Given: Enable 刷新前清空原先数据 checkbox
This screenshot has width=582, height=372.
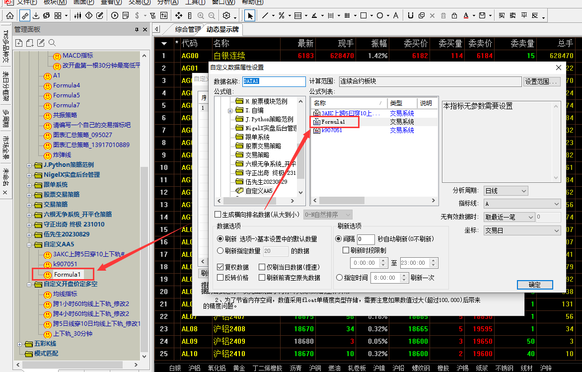Looking at the screenshot, I should tap(262, 277).
